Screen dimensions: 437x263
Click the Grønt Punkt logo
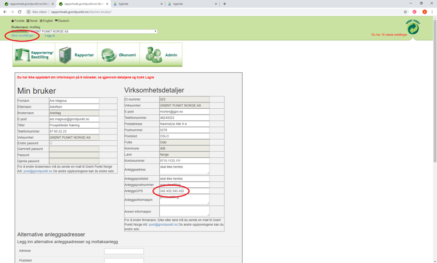413,27
